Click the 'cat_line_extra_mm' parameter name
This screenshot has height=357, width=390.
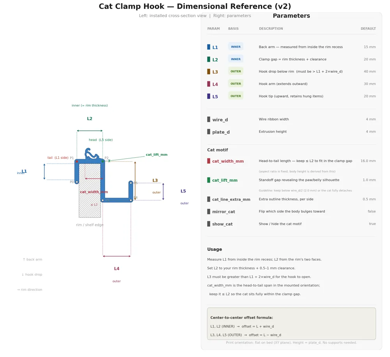point(231,199)
